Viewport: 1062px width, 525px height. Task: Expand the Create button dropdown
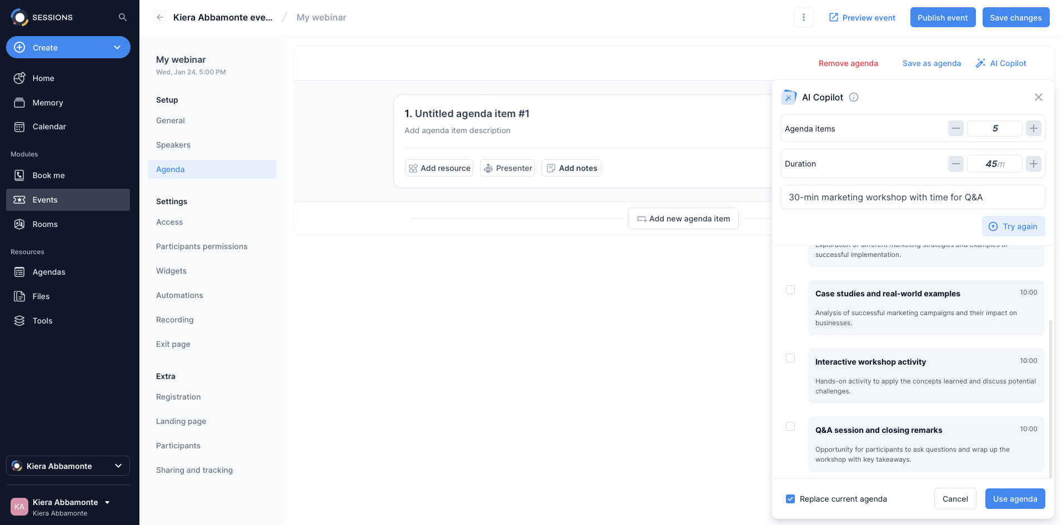point(117,47)
